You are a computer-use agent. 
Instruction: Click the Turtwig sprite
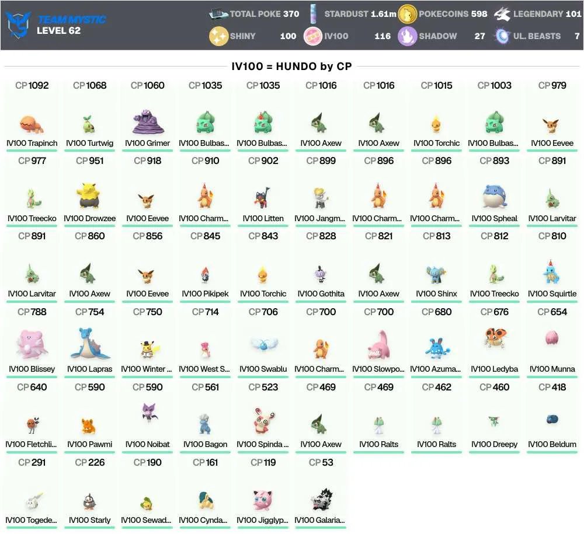click(x=89, y=124)
